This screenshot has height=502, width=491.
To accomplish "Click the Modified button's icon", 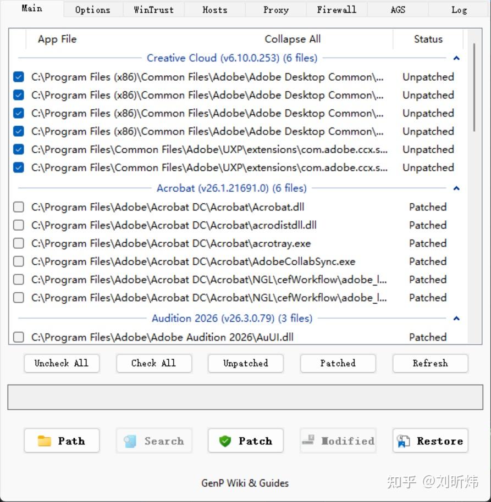I will tap(308, 439).
